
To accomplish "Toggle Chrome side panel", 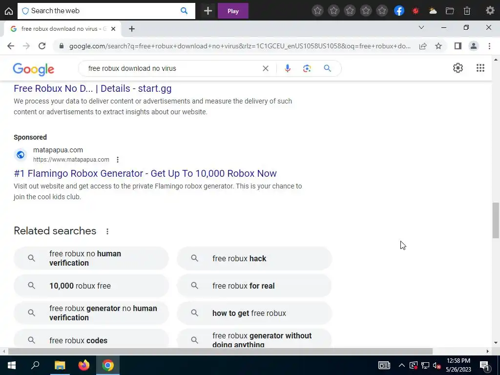I will [458, 46].
